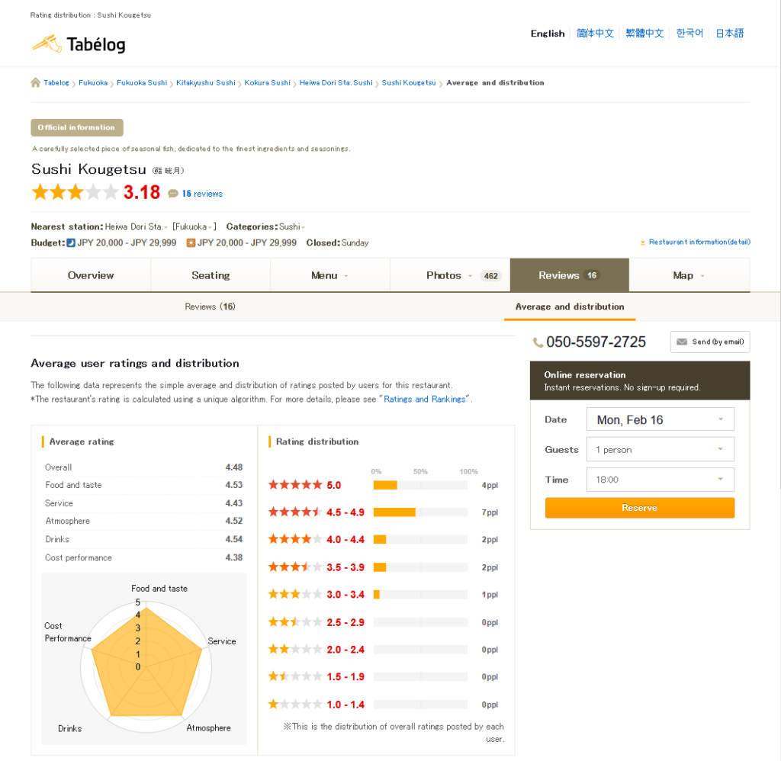Open the Menu tab

pos(329,275)
